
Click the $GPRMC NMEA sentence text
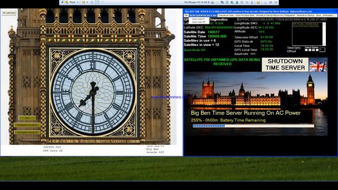click(282, 20)
